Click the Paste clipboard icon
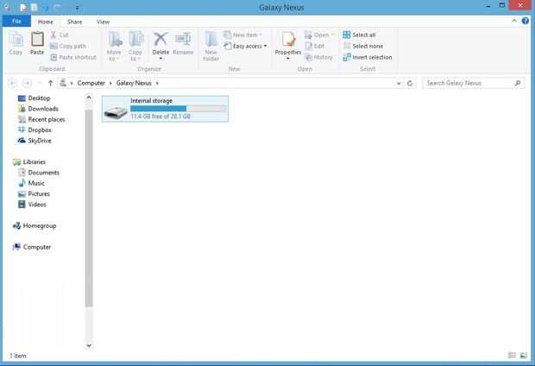The width and height of the screenshot is (535, 366). point(37,39)
